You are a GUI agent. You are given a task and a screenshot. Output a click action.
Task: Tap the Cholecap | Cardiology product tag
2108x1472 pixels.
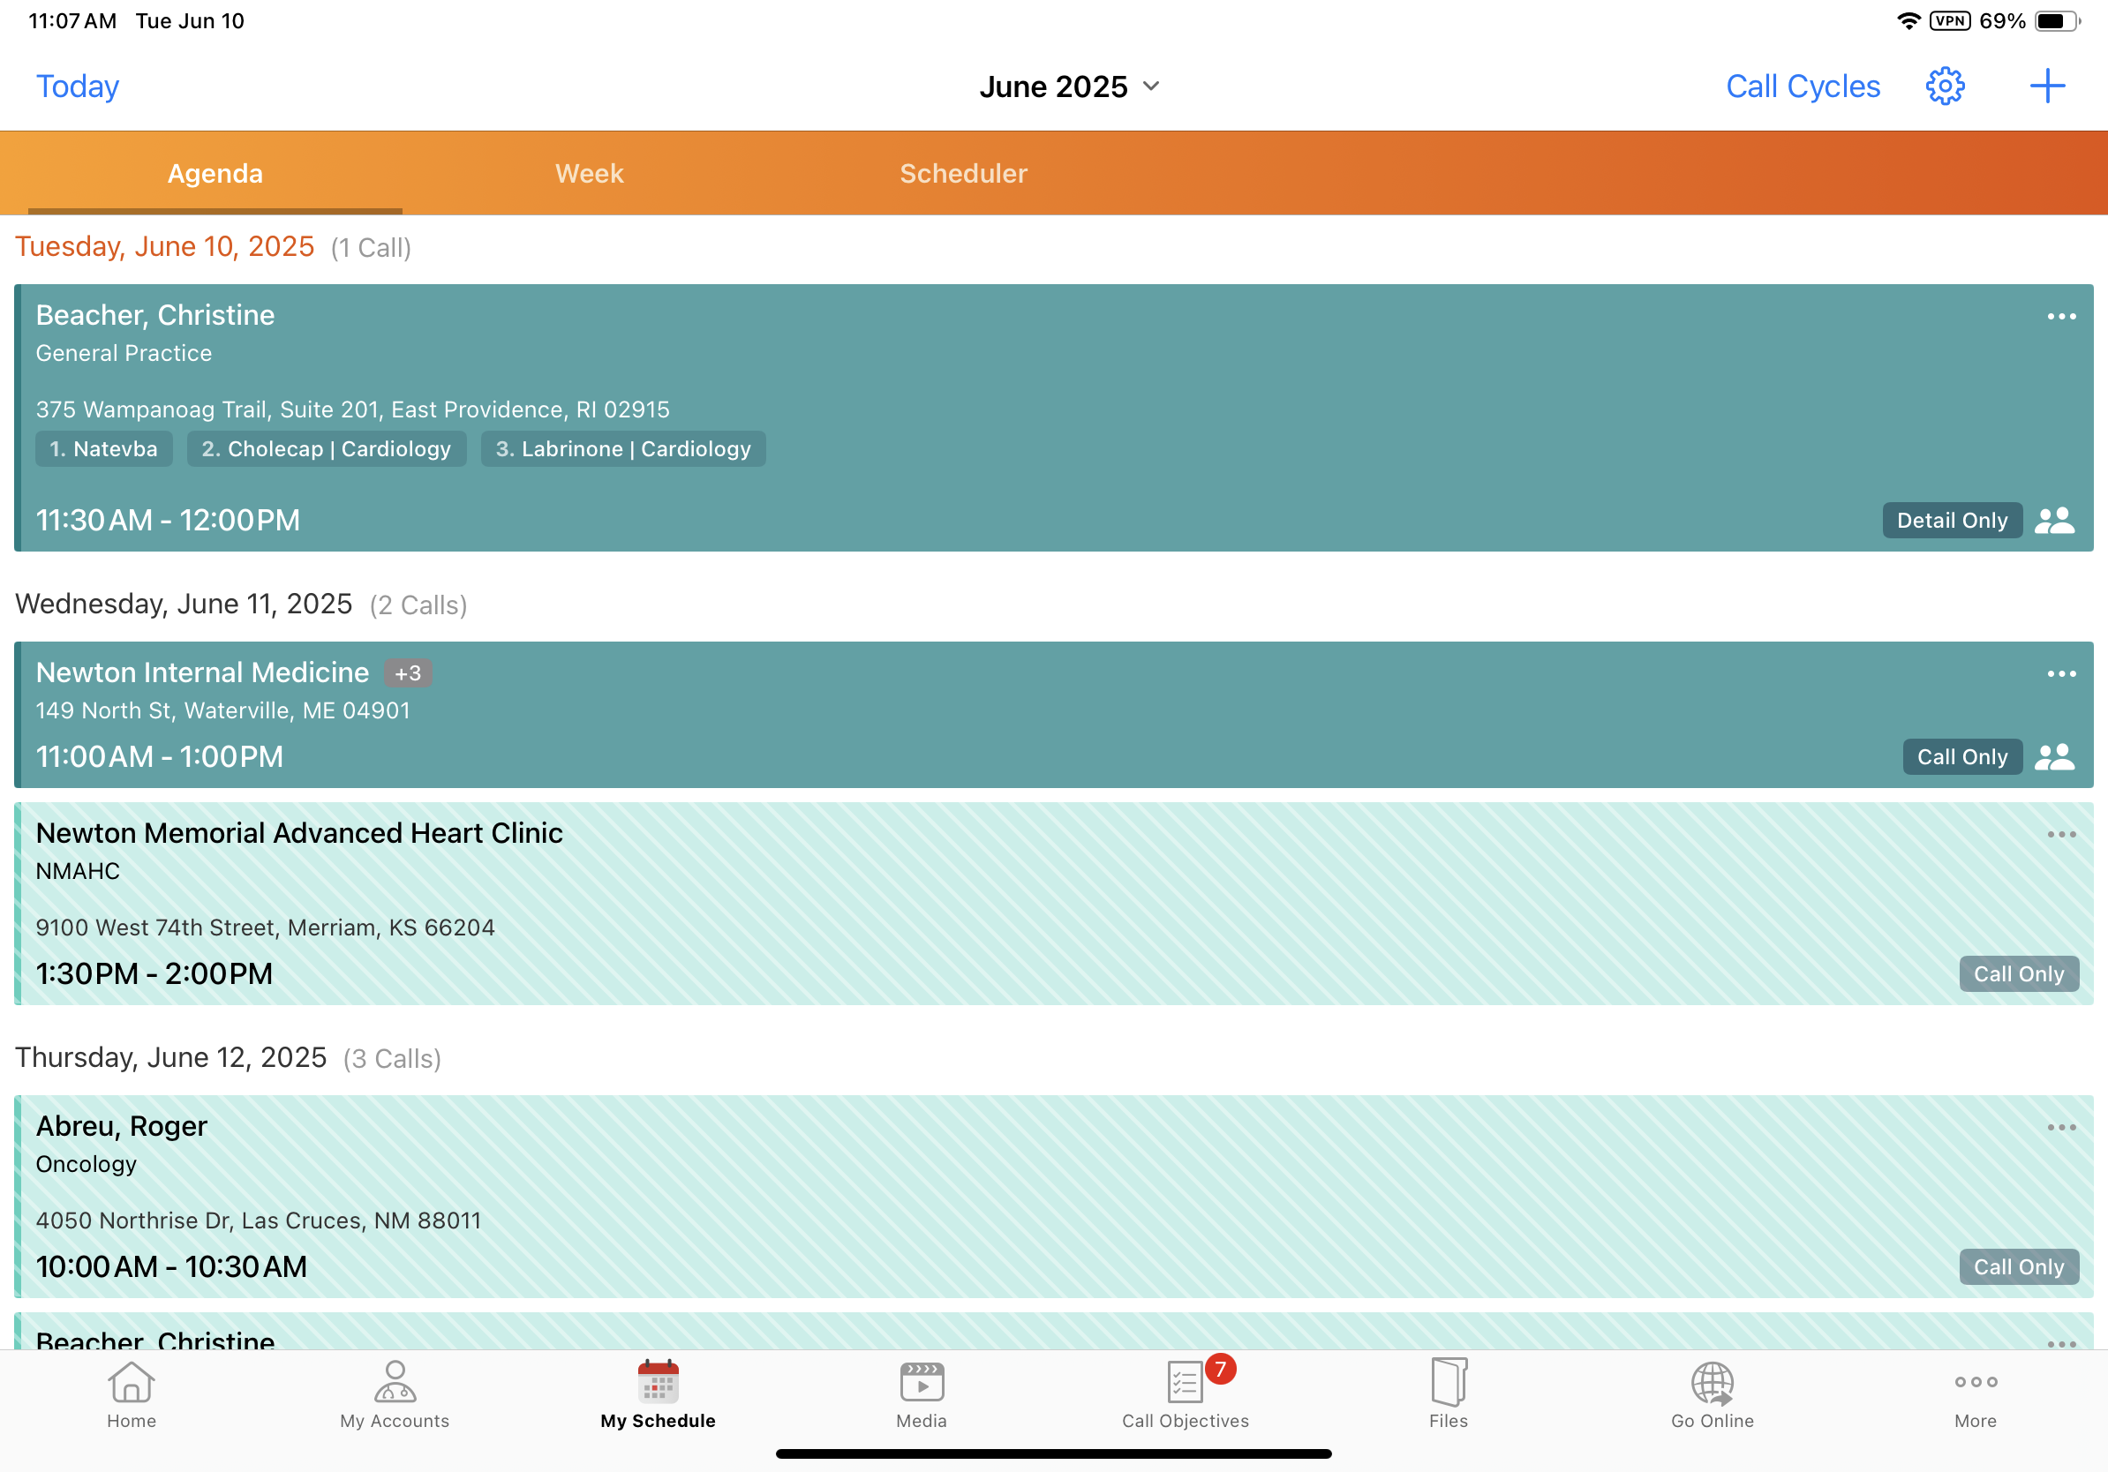(326, 449)
